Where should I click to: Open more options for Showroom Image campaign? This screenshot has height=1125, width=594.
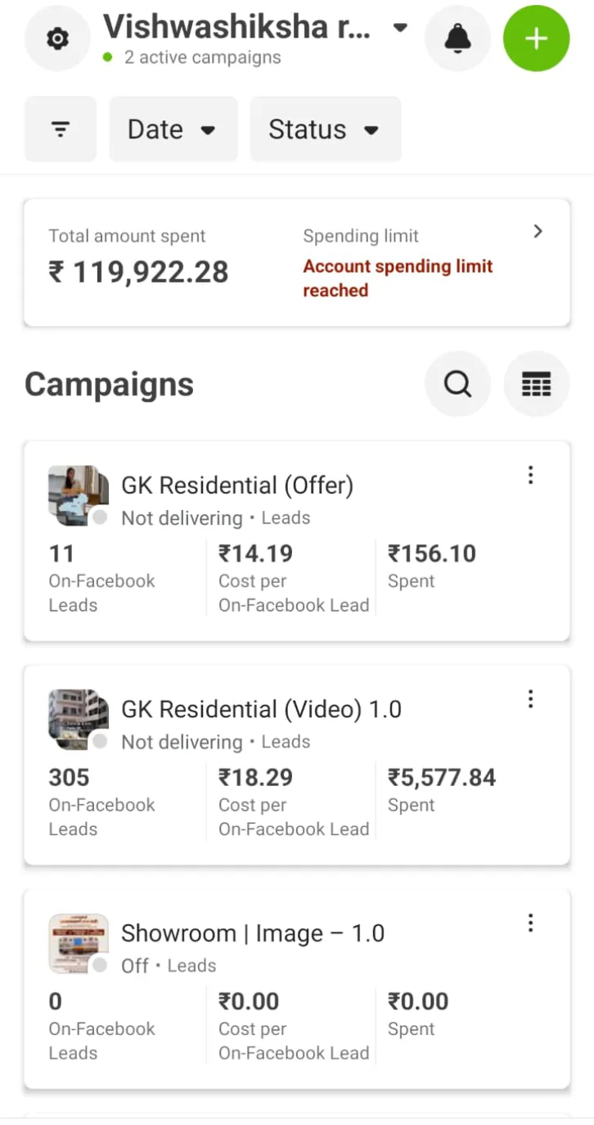click(x=531, y=923)
